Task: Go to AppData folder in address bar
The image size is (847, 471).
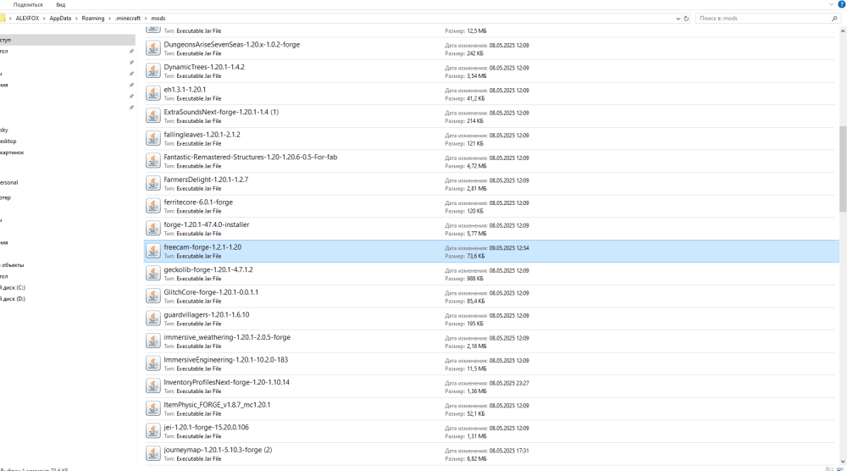Action: (x=60, y=19)
